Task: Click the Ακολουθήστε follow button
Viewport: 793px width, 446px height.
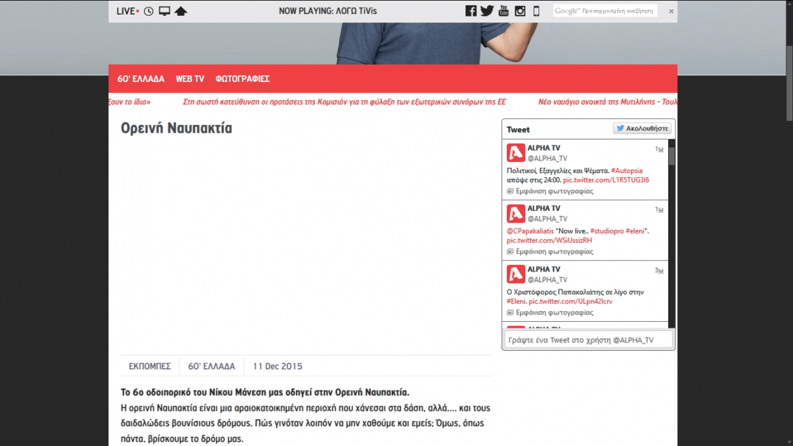Action: point(642,128)
